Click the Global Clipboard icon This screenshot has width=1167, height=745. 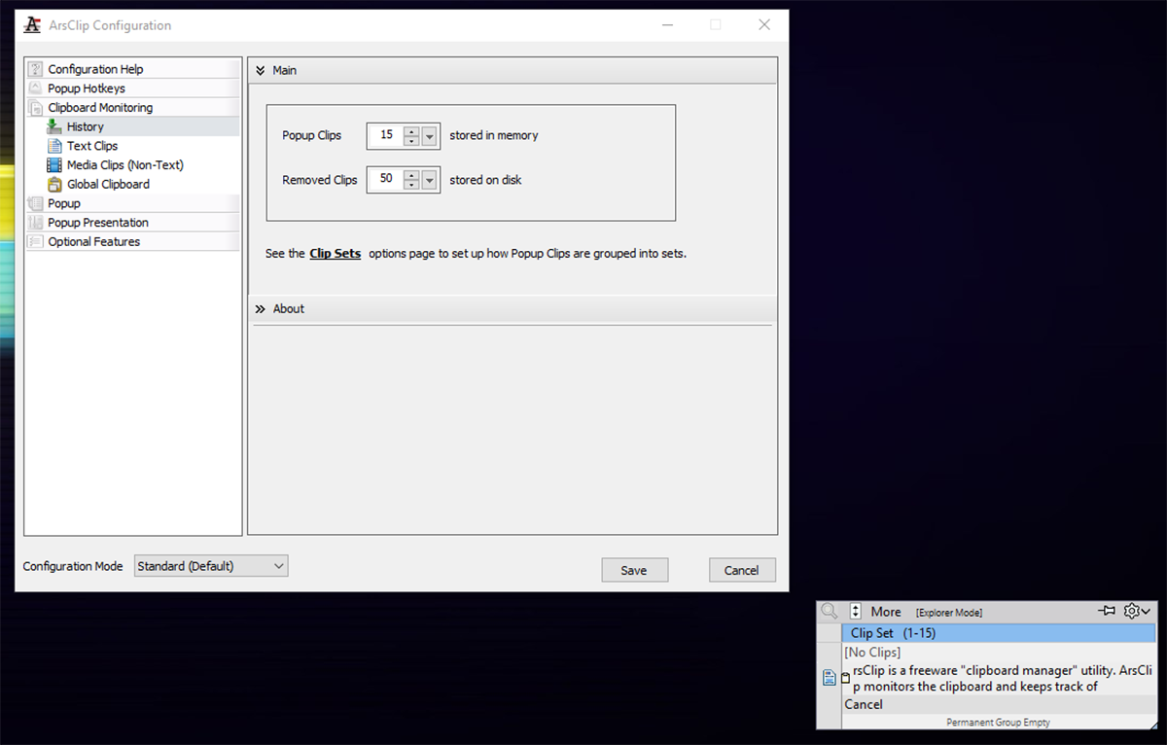(x=54, y=184)
